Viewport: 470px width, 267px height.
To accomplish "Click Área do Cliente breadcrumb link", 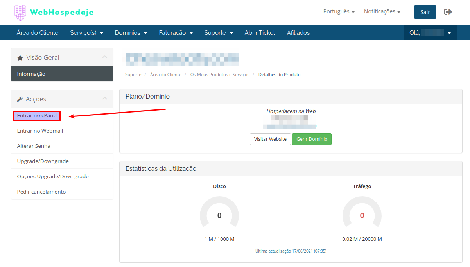I will click(166, 75).
